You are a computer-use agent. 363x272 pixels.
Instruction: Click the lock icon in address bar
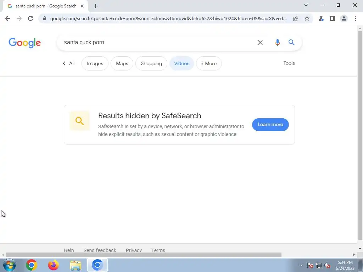point(45,18)
